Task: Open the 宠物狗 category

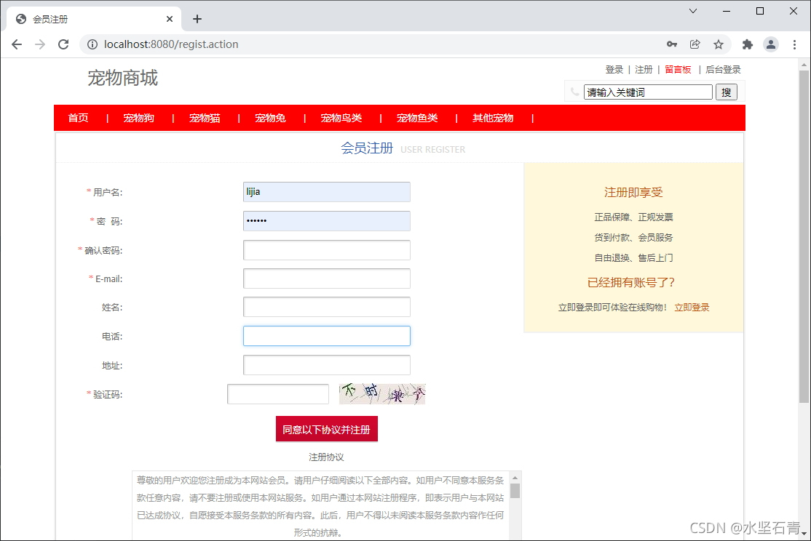Action: (x=138, y=118)
